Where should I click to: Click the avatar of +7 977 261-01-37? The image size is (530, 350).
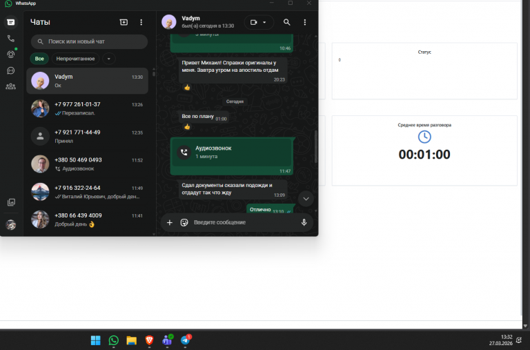point(40,108)
